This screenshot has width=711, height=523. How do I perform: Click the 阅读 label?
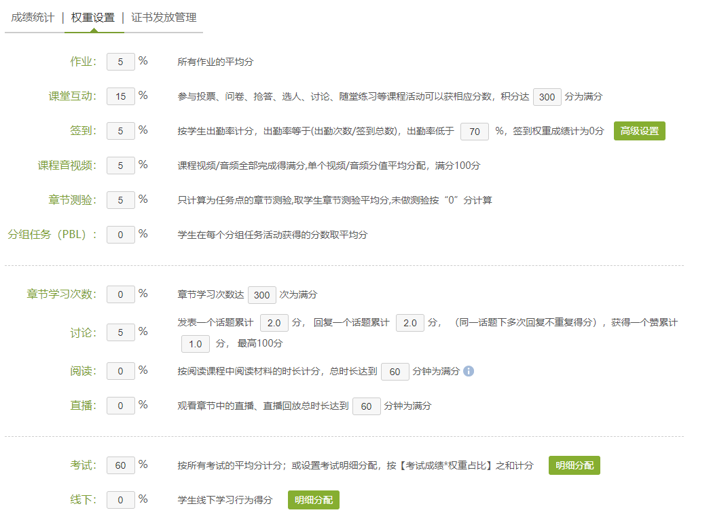point(83,371)
